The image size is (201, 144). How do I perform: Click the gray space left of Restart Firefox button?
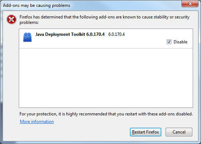tap(74, 132)
